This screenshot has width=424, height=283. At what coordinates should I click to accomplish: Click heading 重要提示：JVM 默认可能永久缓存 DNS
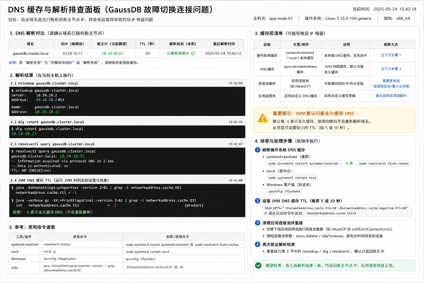tap(313, 113)
